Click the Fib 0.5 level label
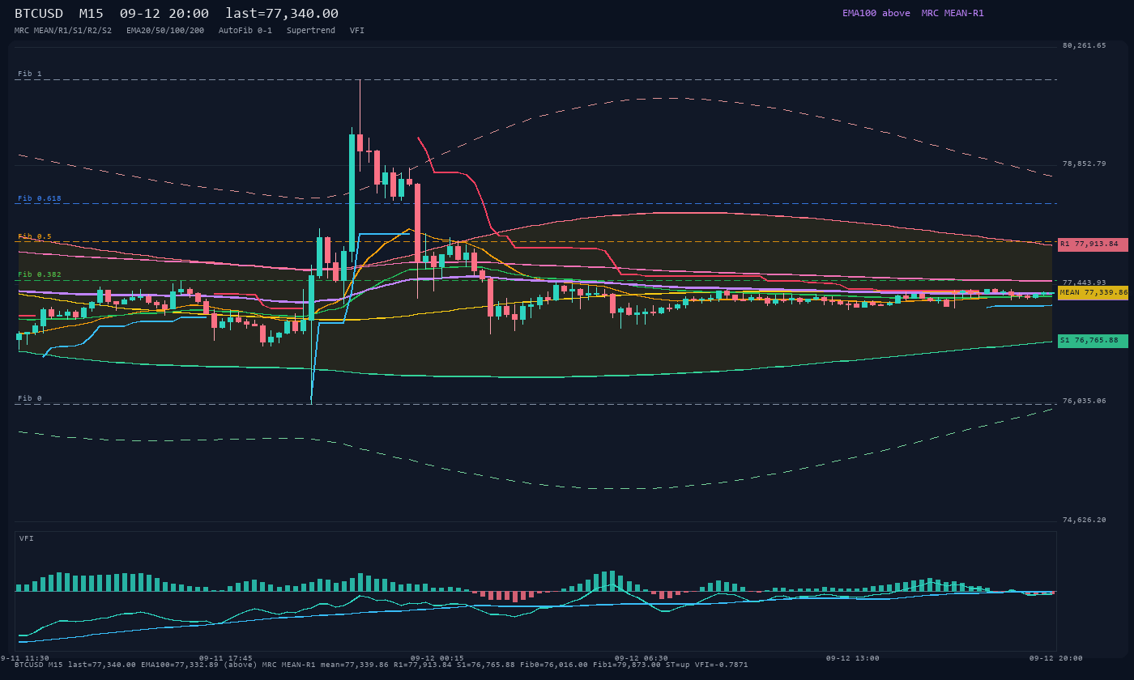 35,237
